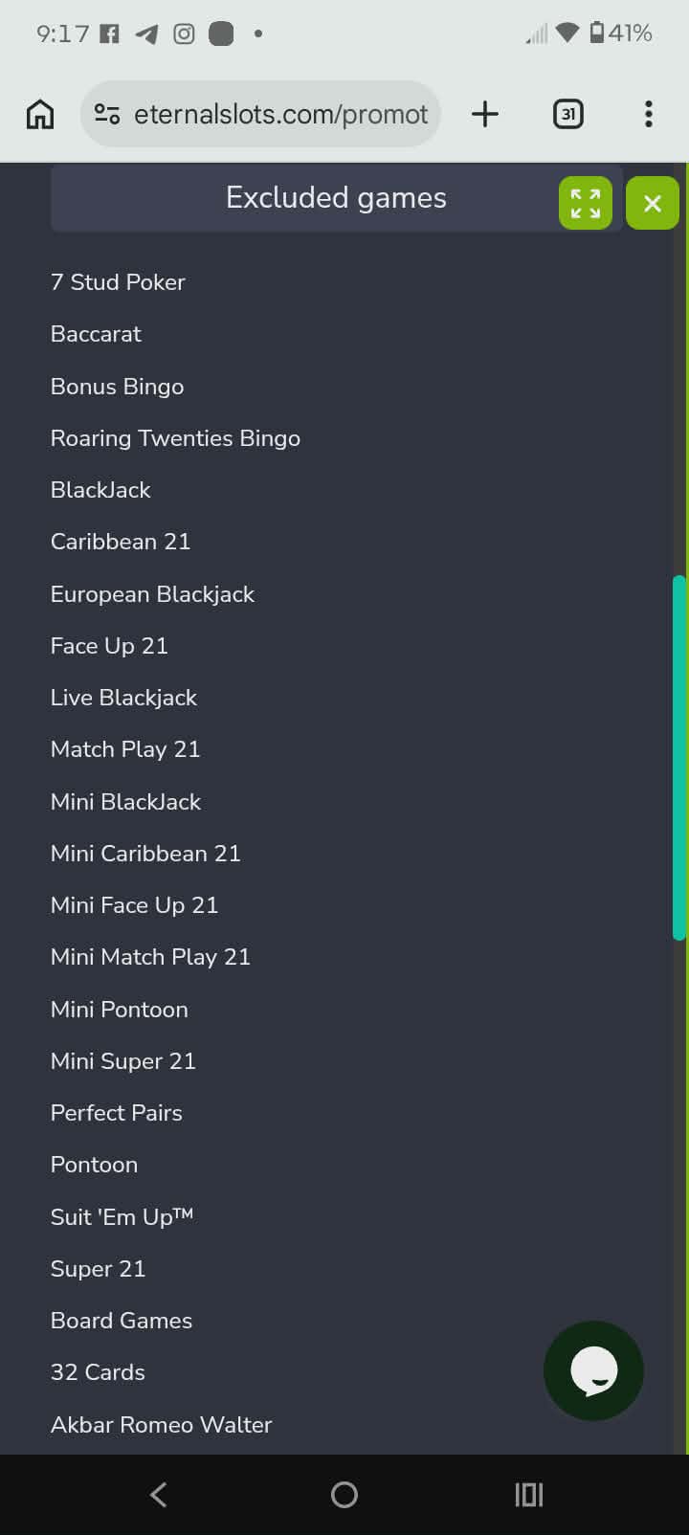The width and height of the screenshot is (689, 1535).
Task: Close the Excluded games panel
Action: [x=652, y=203]
